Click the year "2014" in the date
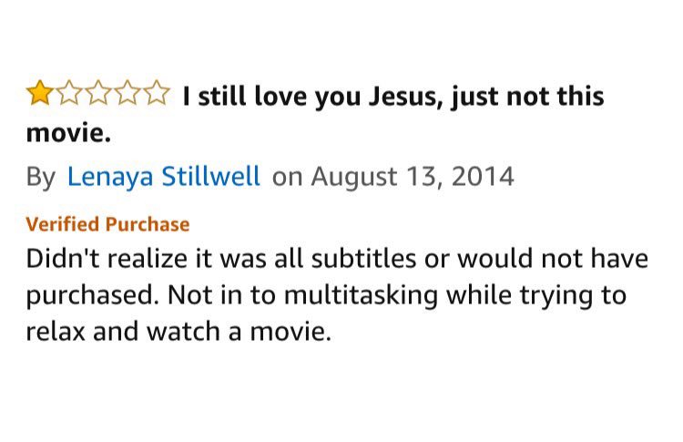This screenshot has height=442, width=683. (483, 177)
